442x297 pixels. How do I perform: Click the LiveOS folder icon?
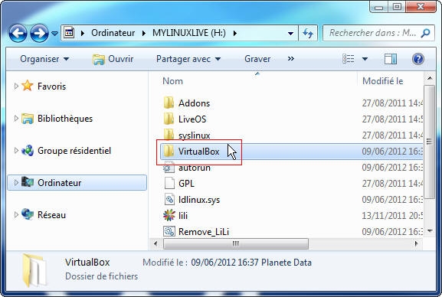[x=169, y=119]
